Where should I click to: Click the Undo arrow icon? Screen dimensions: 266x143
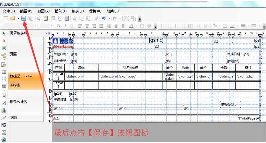(104, 18)
